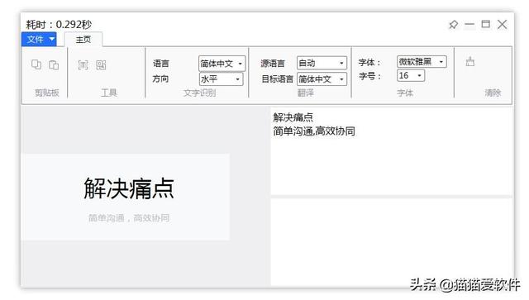
Task: Open the 字体 dropdown showing 微软雅黑
Action: point(422,62)
